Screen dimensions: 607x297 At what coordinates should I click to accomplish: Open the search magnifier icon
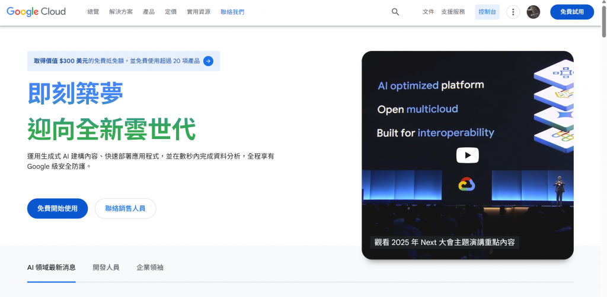pyautogui.click(x=395, y=12)
